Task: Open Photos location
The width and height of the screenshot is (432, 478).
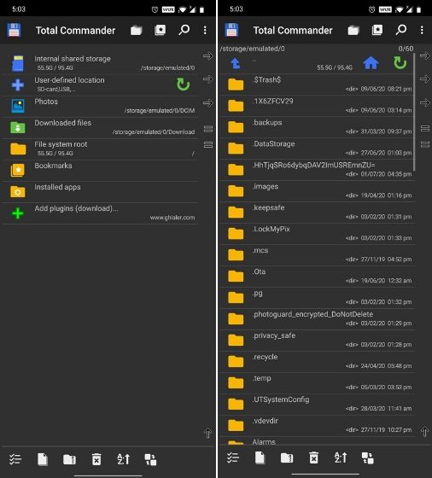Action: pos(100,106)
